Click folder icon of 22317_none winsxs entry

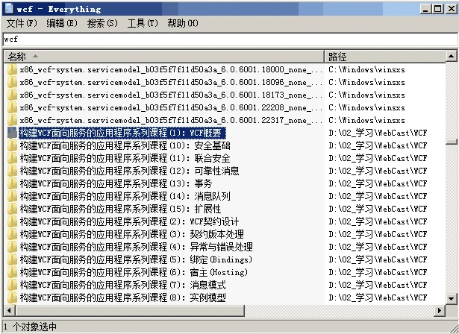12,120
